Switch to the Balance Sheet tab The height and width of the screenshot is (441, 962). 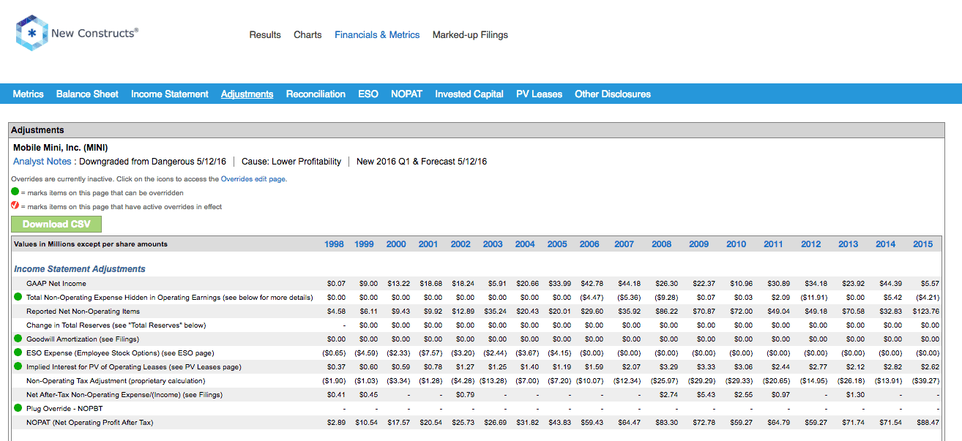(x=87, y=94)
